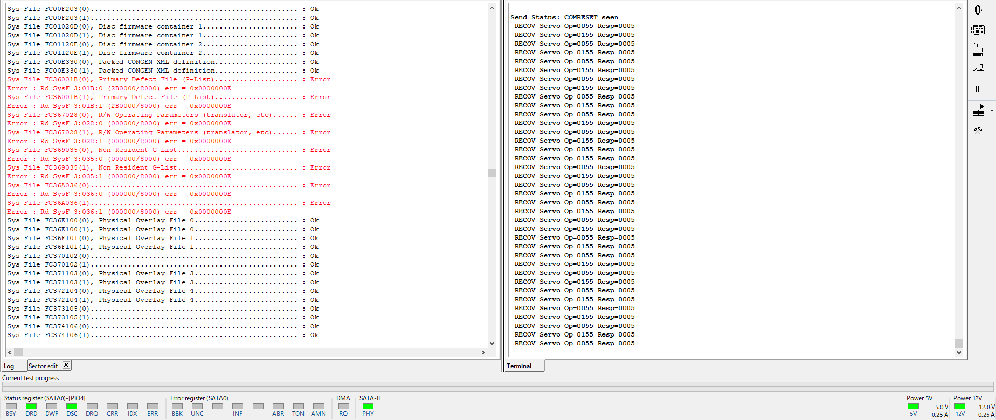Click the BSY status register label
The height and width of the screenshot is (420, 996).
[x=11, y=414]
